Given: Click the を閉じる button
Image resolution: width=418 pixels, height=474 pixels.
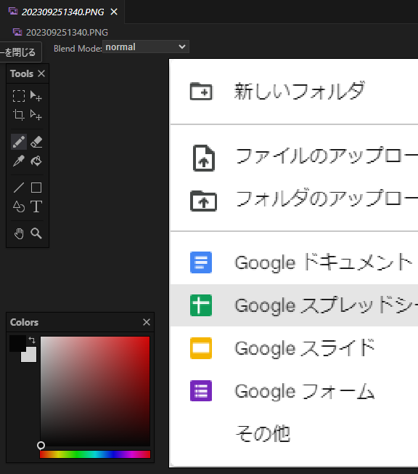Looking at the screenshot, I should tap(20, 52).
